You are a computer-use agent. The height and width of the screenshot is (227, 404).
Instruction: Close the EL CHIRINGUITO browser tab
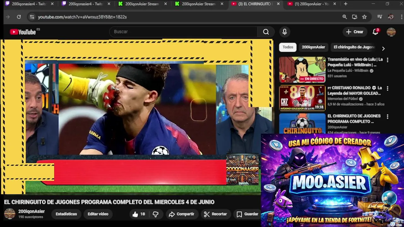(278, 4)
